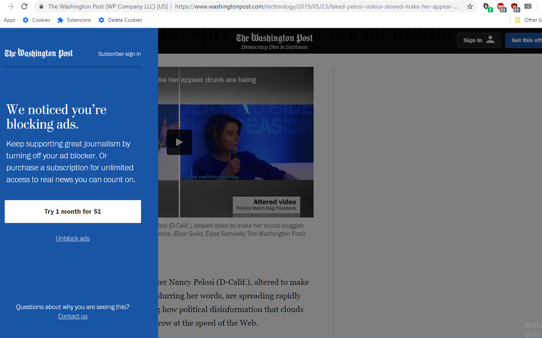This screenshot has width=542, height=338.
Task: Click the newspaper reader extension icon
Action: 528,6
